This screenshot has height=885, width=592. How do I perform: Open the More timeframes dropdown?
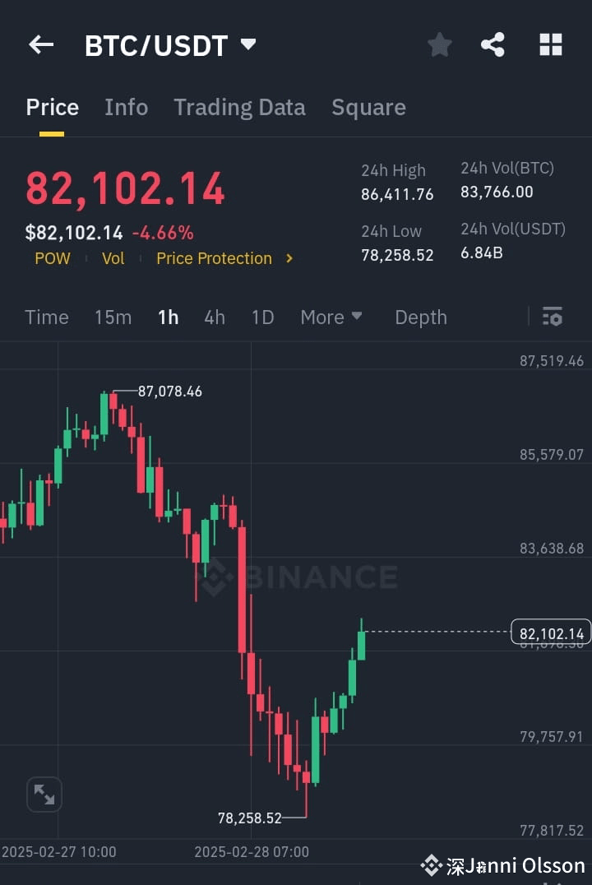click(331, 317)
